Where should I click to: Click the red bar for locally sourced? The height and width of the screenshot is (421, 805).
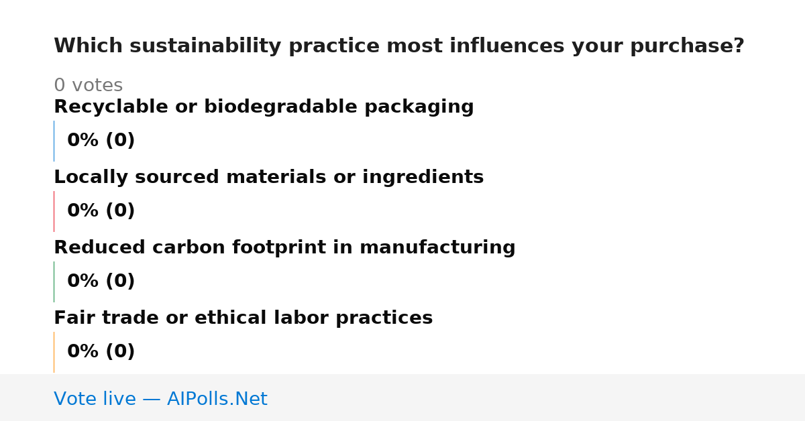click(x=54, y=211)
